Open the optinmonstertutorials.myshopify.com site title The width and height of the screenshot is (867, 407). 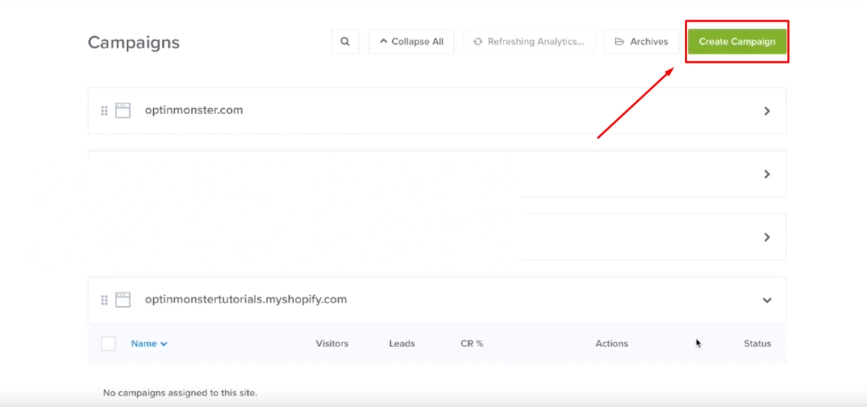(x=246, y=299)
